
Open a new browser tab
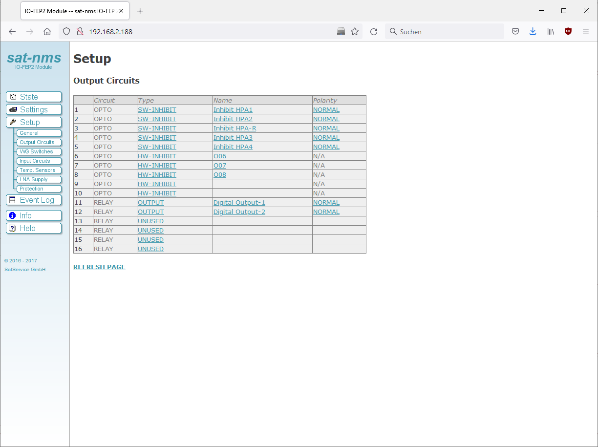tap(140, 11)
